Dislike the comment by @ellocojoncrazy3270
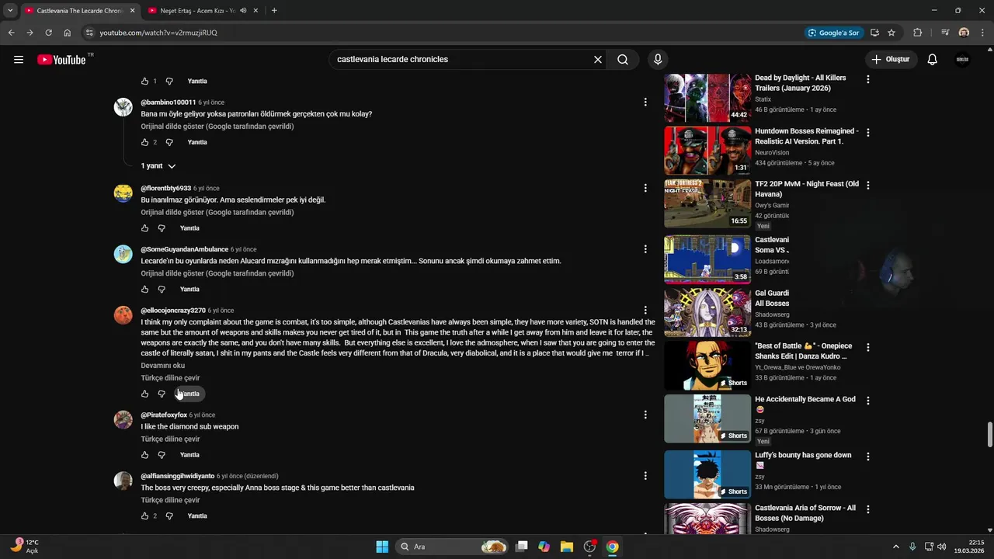Image resolution: width=994 pixels, height=559 pixels. [162, 394]
